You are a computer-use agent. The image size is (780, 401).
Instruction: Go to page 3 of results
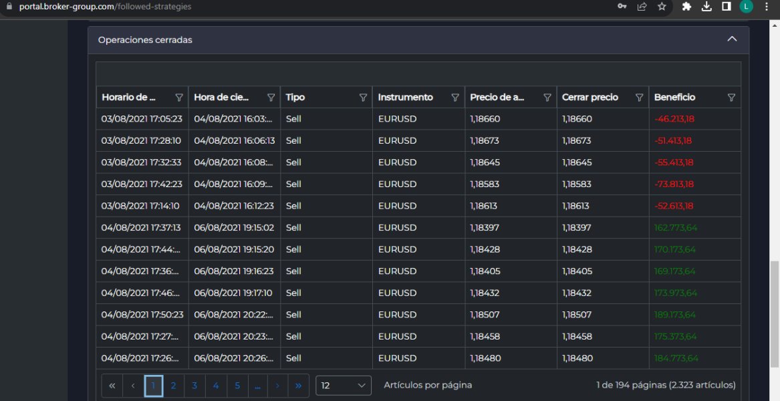tap(194, 386)
